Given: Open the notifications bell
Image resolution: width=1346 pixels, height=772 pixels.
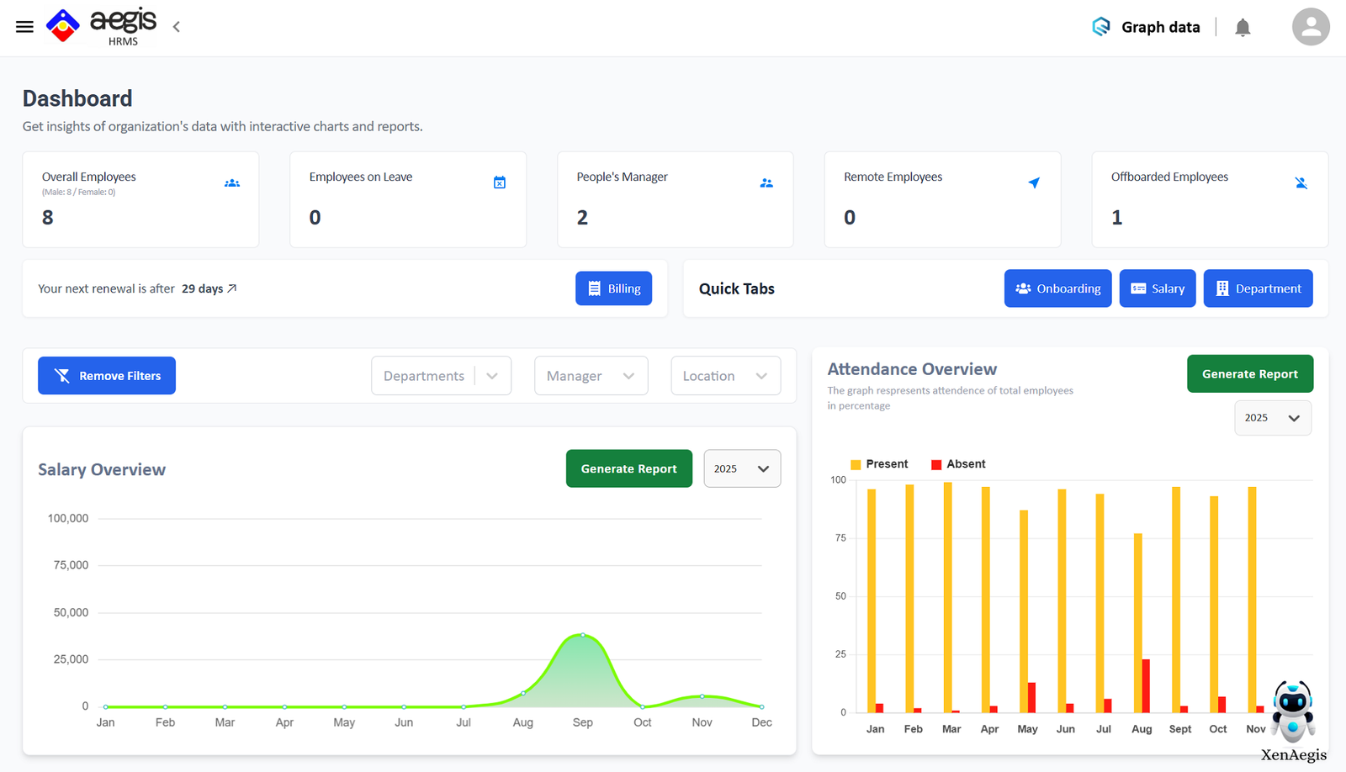Looking at the screenshot, I should coord(1243,28).
